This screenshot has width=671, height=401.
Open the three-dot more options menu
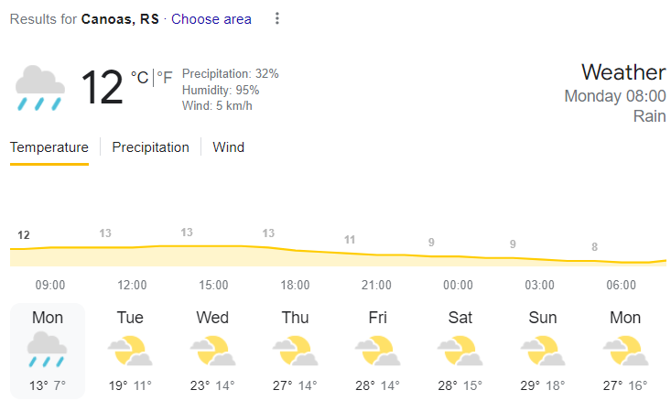[277, 18]
